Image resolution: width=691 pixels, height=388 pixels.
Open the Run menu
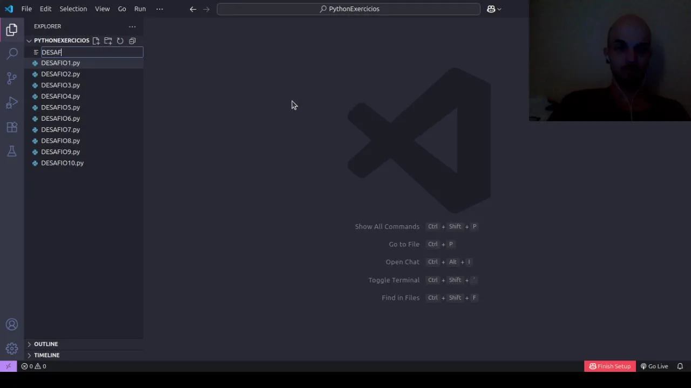(x=140, y=9)
